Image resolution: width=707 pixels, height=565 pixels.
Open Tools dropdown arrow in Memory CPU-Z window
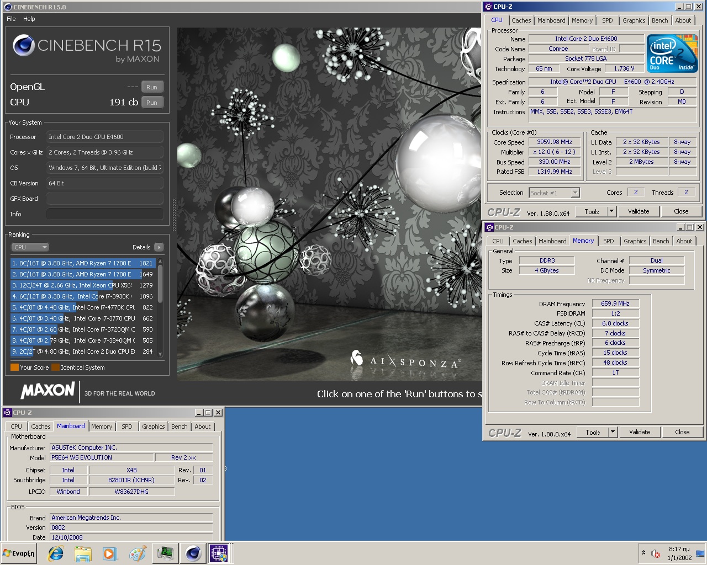[x=613, y=432]
